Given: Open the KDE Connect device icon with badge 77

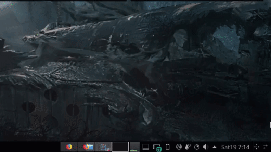Looking at the screenshot, I should (x=157, y=148).
